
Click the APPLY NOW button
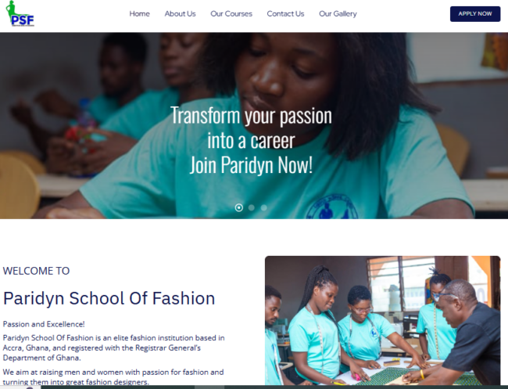(x=475, y=13)
